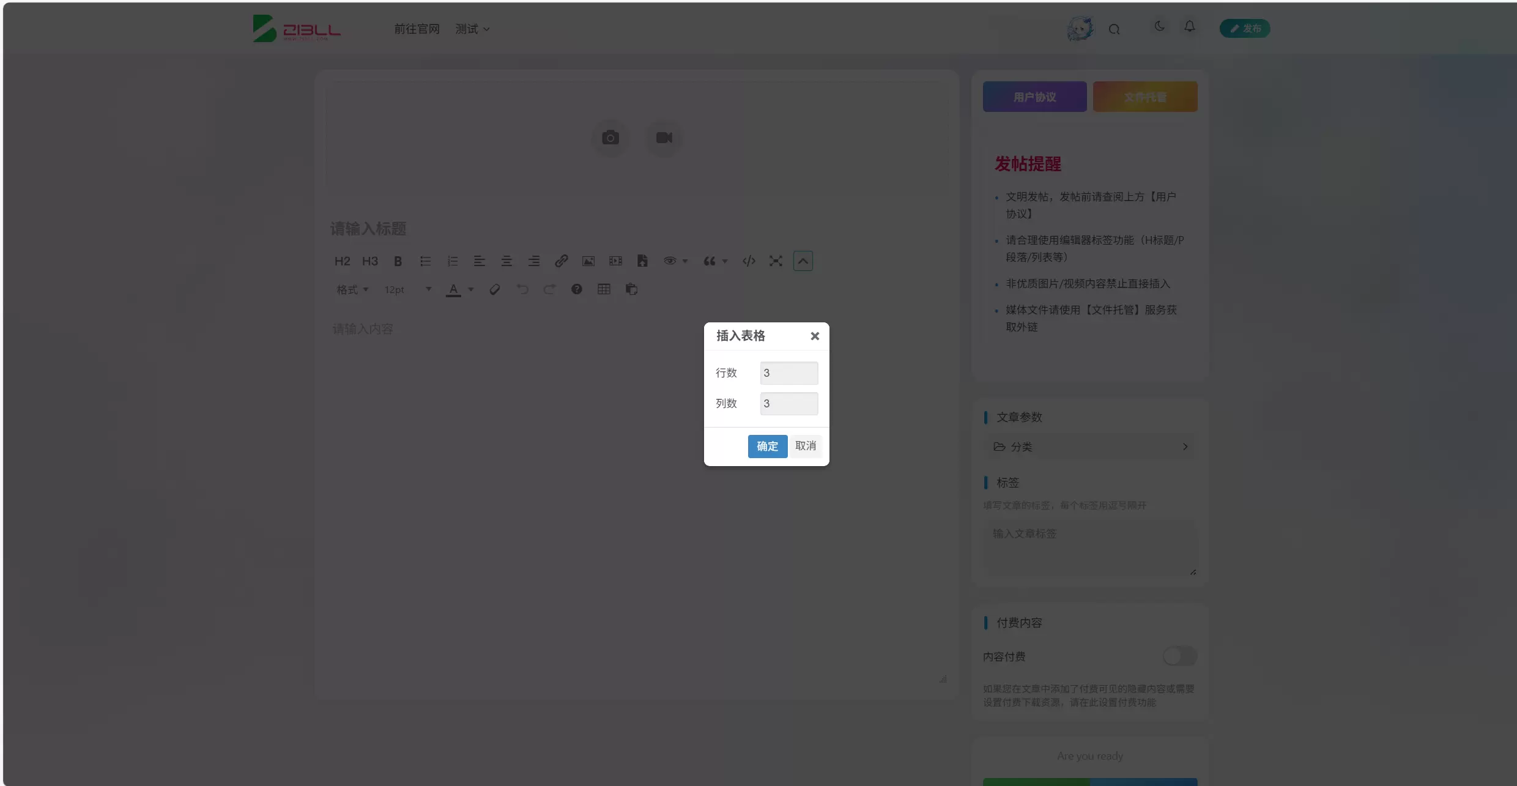The width and height of the screenshot is (1517, 786).
Task: Insert a bulleted list
Action: point(425,261)
